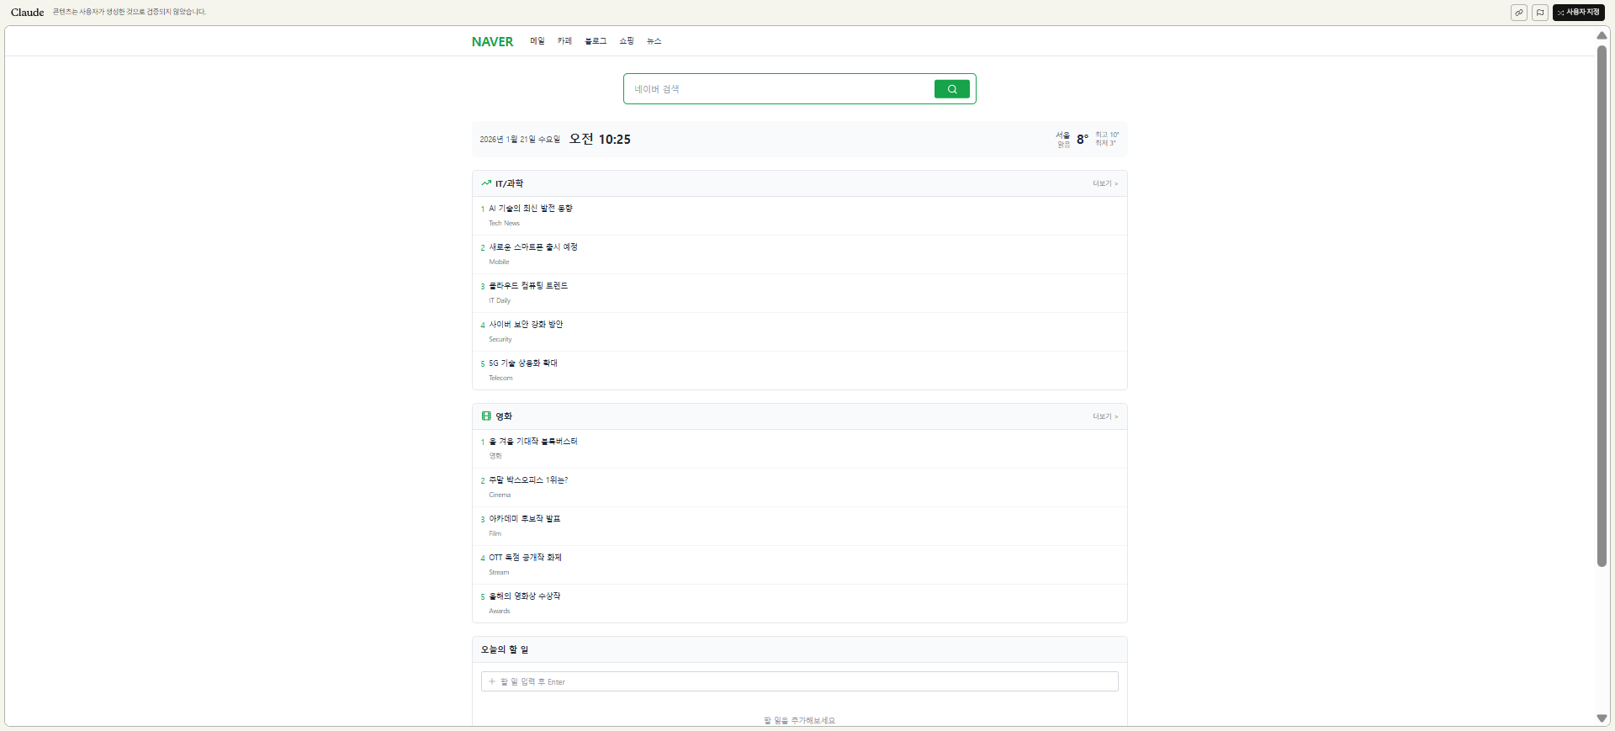The image size is (1615, 731).
Task: Click the date 2026년 1월 21일 수요일
Action: pyautogui.click(x=520, y=140)
